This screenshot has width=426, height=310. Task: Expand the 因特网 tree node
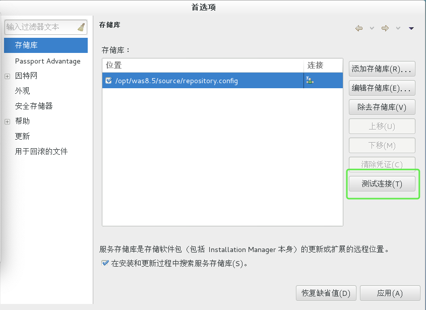click(8, 76)
